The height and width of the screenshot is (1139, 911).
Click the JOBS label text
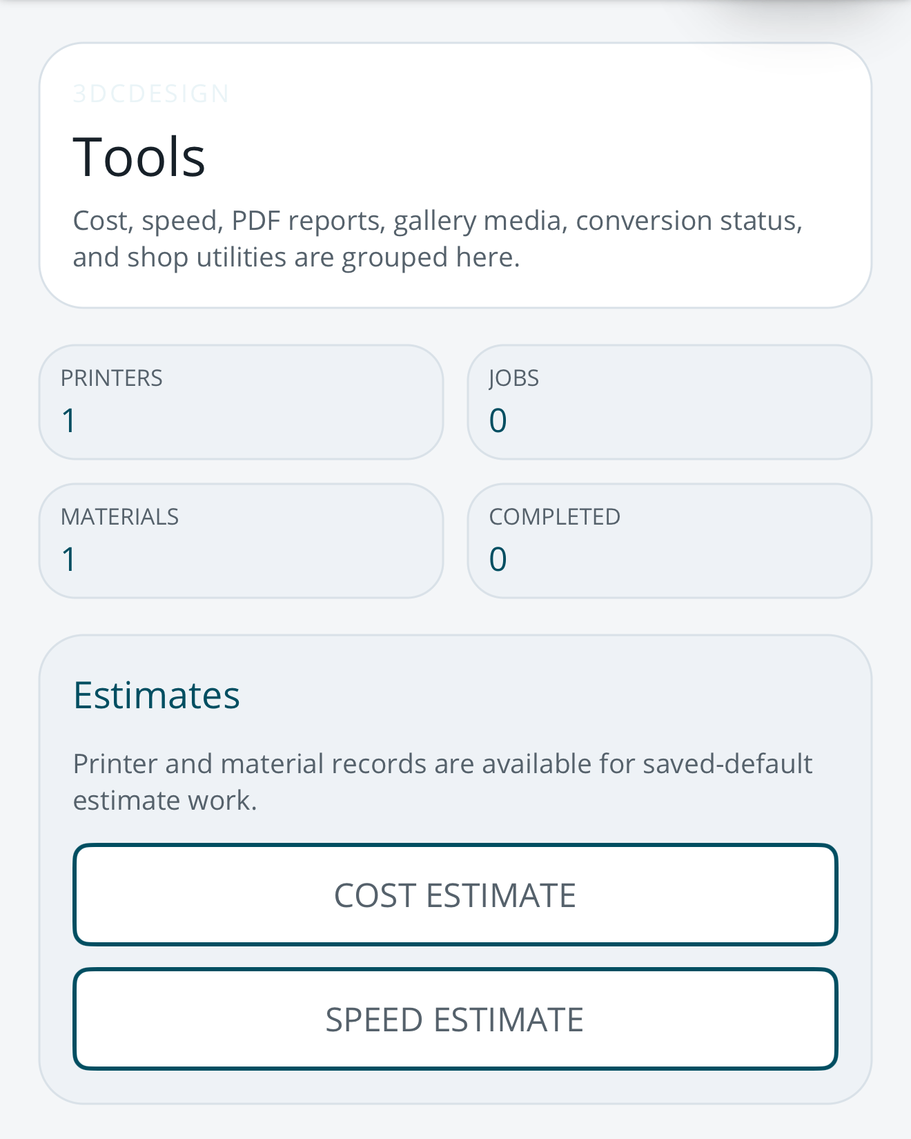click(514, 378)
